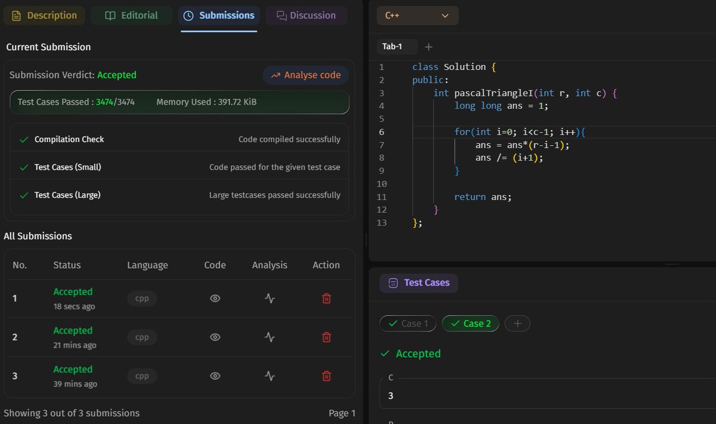This screenshot has height=424, width=716.
Task: Click the 'class Solution {' code line
Action: coord(454,67)
